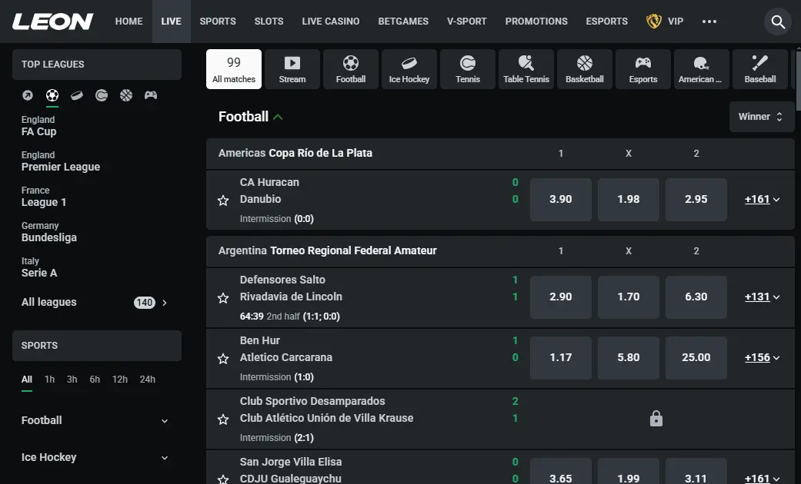Favorite the Club Sportivo Desamparados match
Screen dimensions: 801x484
coord(223,419)
